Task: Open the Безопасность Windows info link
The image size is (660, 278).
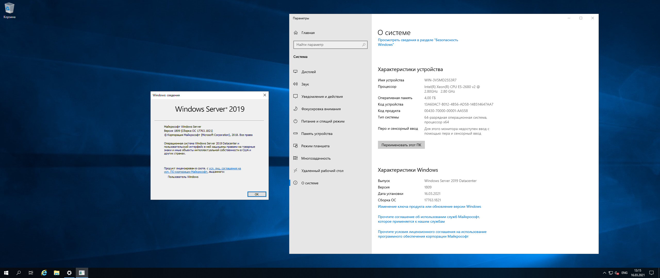Action: 418,42
